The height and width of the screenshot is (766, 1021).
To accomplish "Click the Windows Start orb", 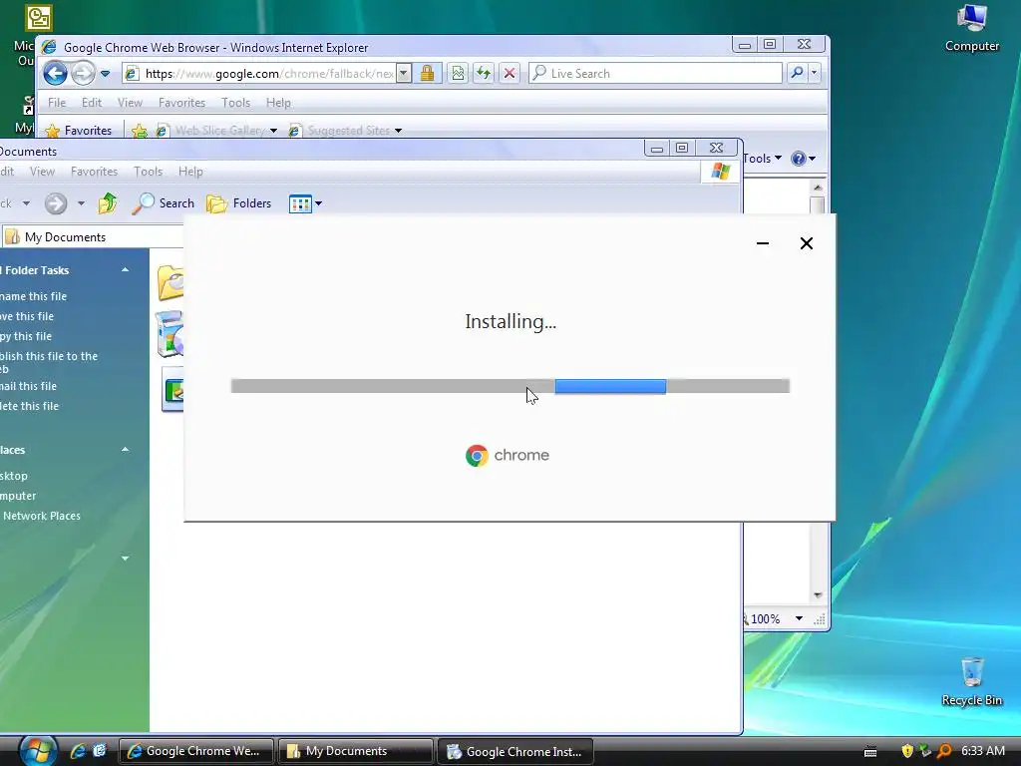I will (37, 750).
